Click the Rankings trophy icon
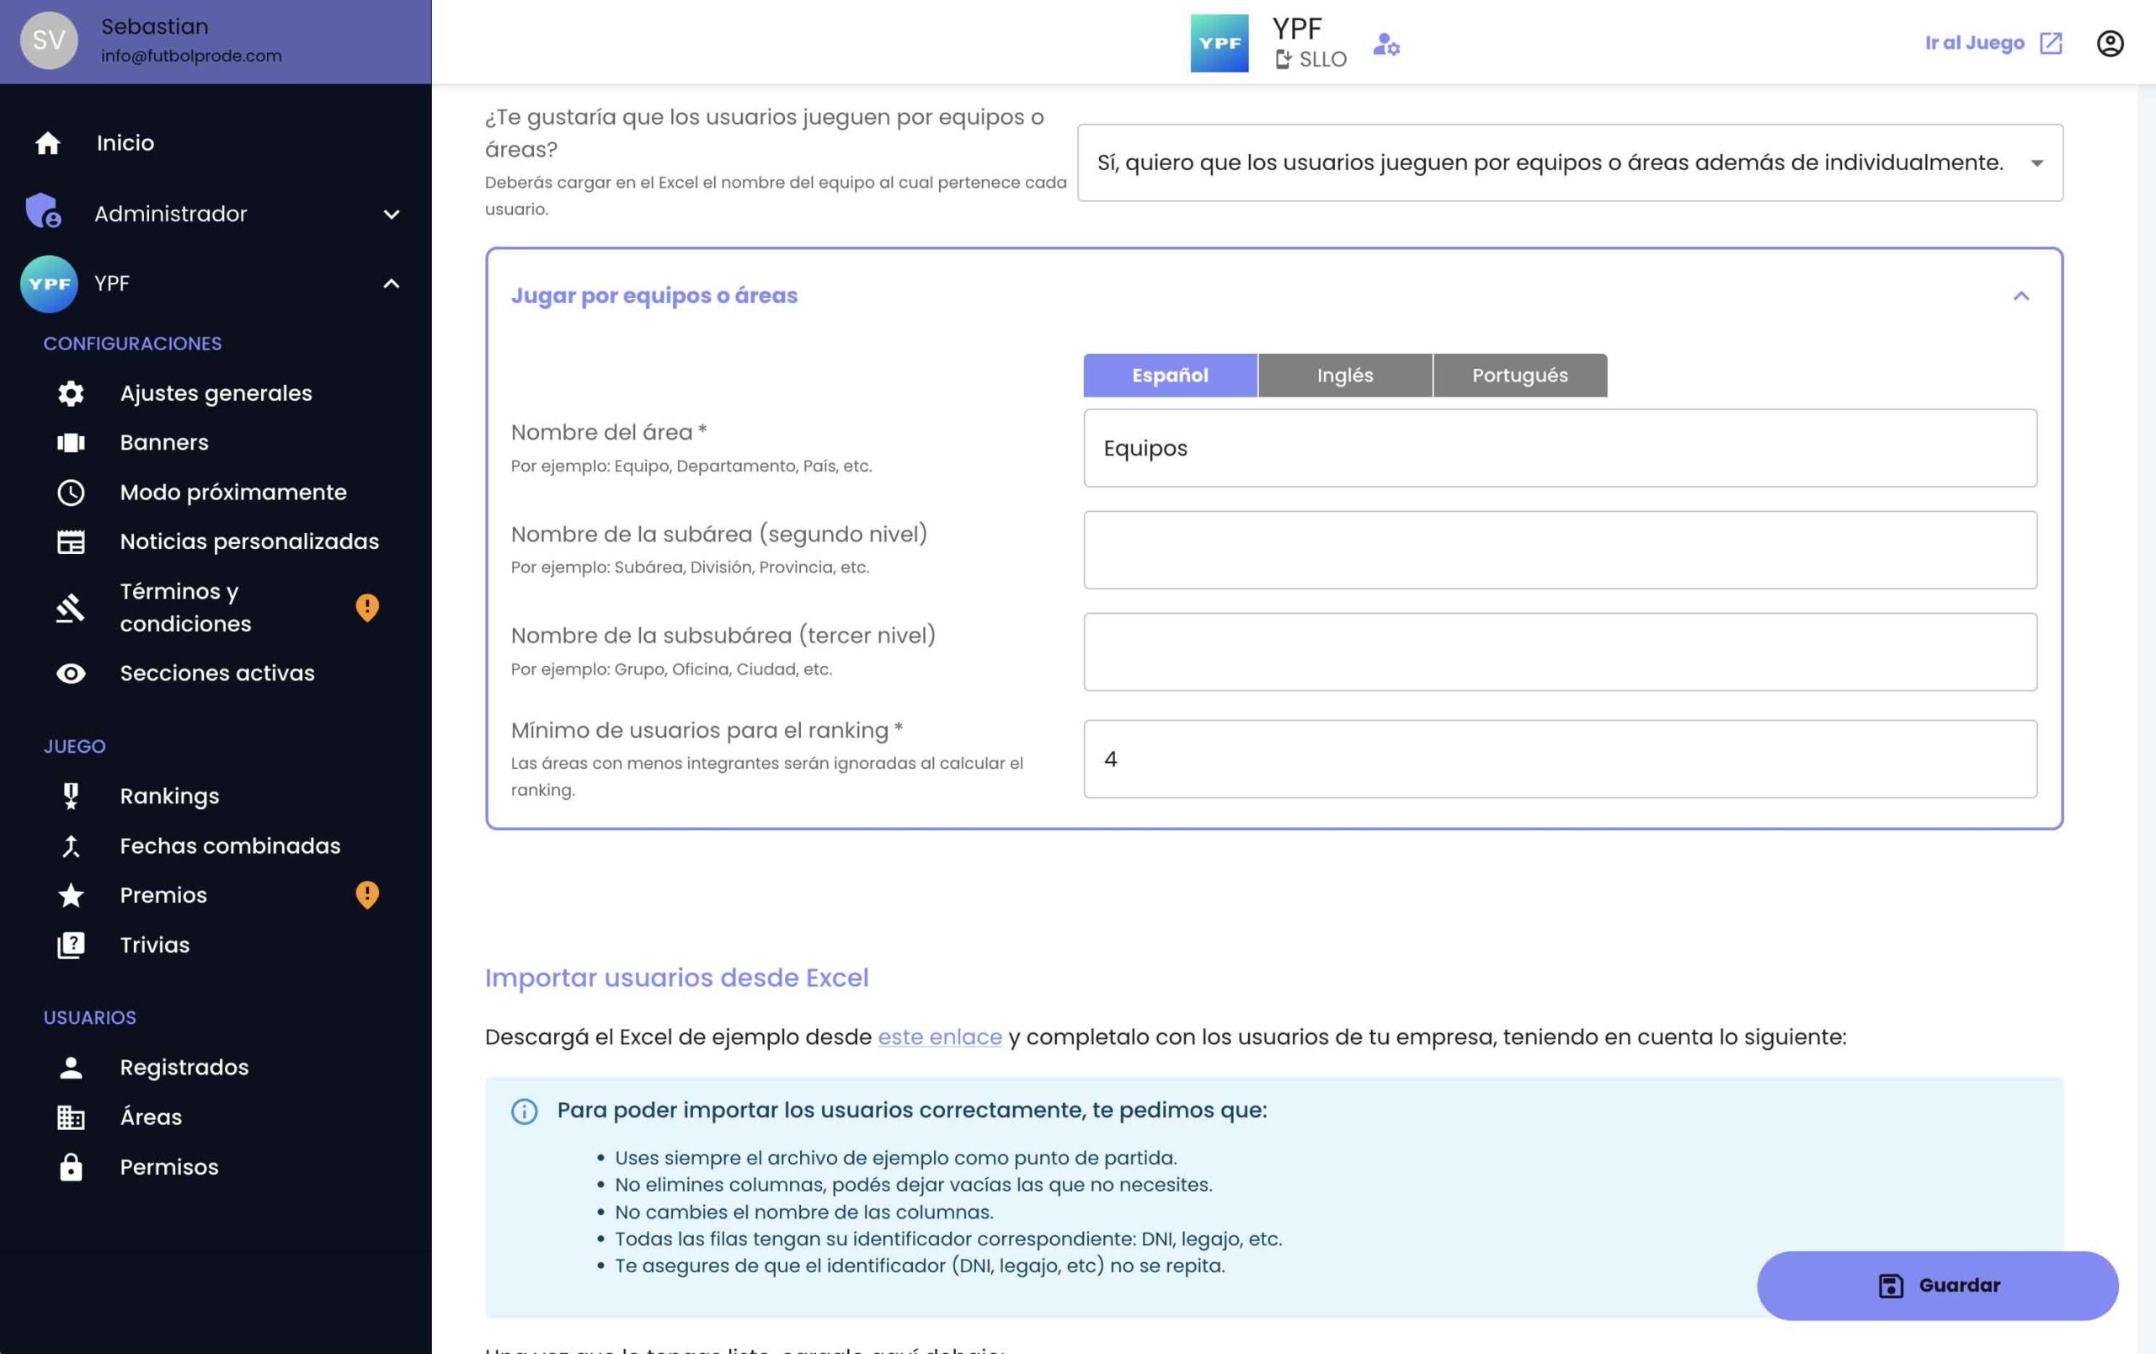The height and width of the screenshot is (1354, 2156). coord(71,796)
